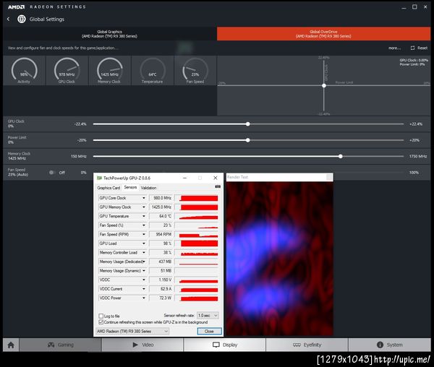Click the GPU-Z title bar app icon

(99, 178)
